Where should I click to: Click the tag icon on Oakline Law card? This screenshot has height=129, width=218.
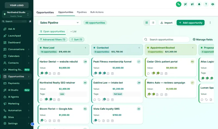[99, 100]
